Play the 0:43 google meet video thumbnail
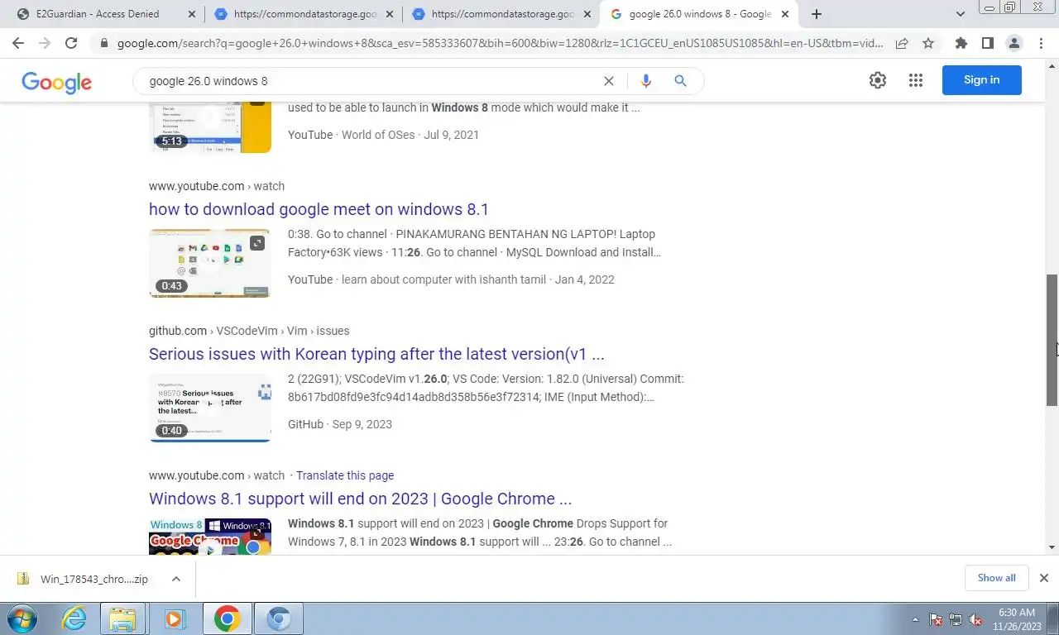Screen dimensions: 1059x635 [x=210, y=263]
